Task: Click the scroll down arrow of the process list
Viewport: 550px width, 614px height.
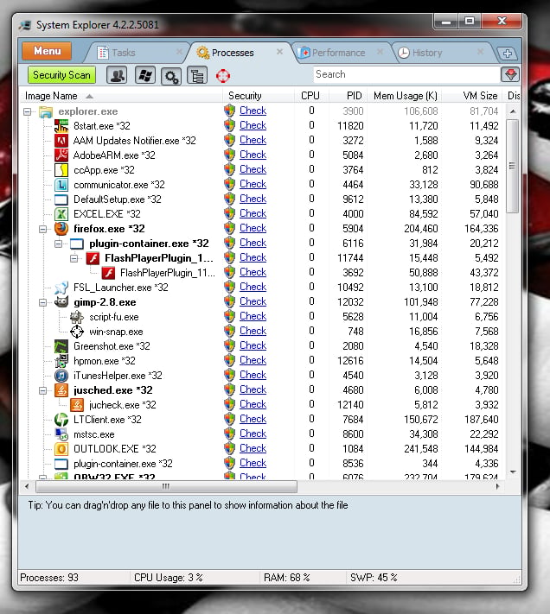Action: pos(513,472)
